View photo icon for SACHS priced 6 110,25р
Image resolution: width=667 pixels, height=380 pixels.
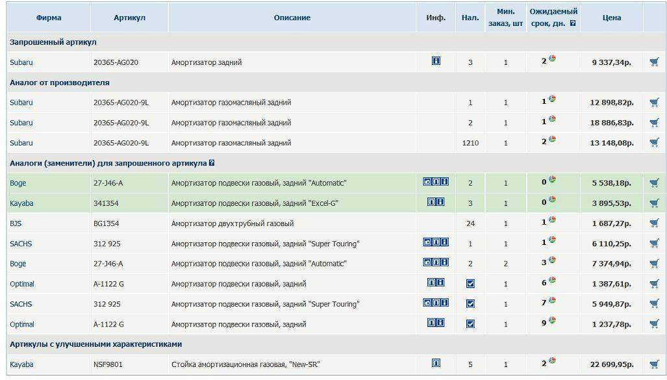click(427, 242)
